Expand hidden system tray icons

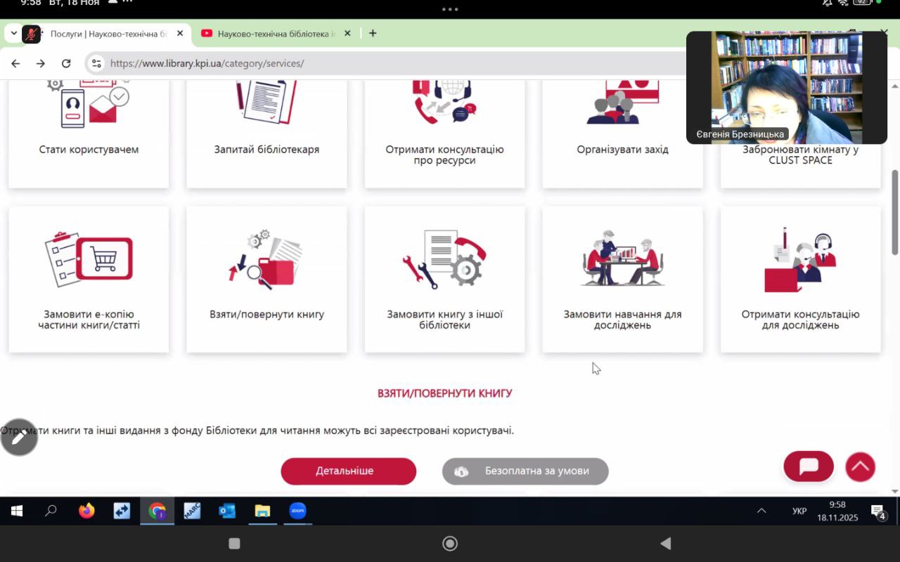click(761, 511)
